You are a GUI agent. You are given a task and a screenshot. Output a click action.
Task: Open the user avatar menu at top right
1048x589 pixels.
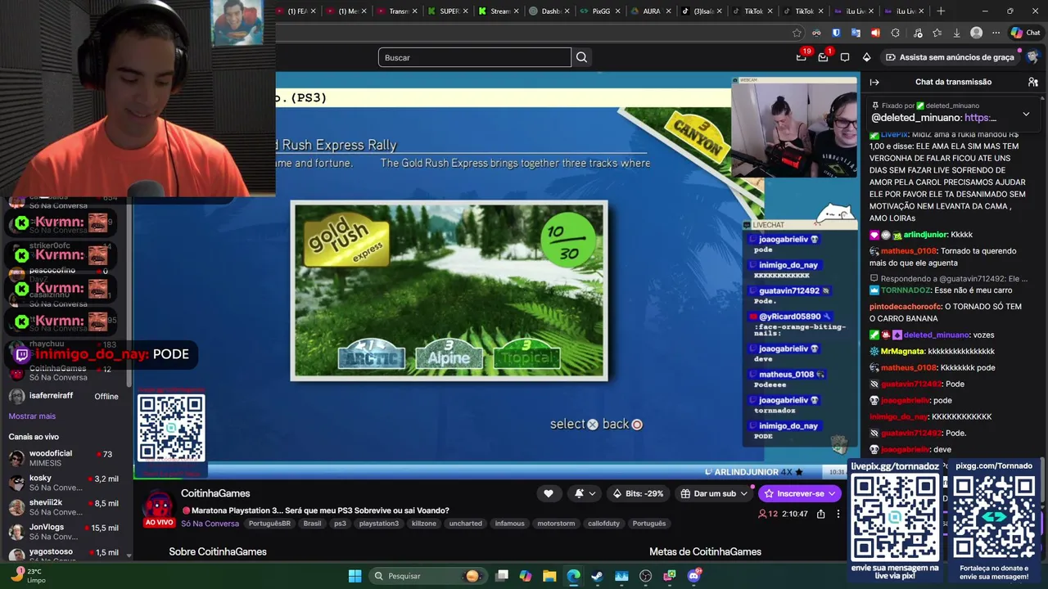coord(1032,57)
